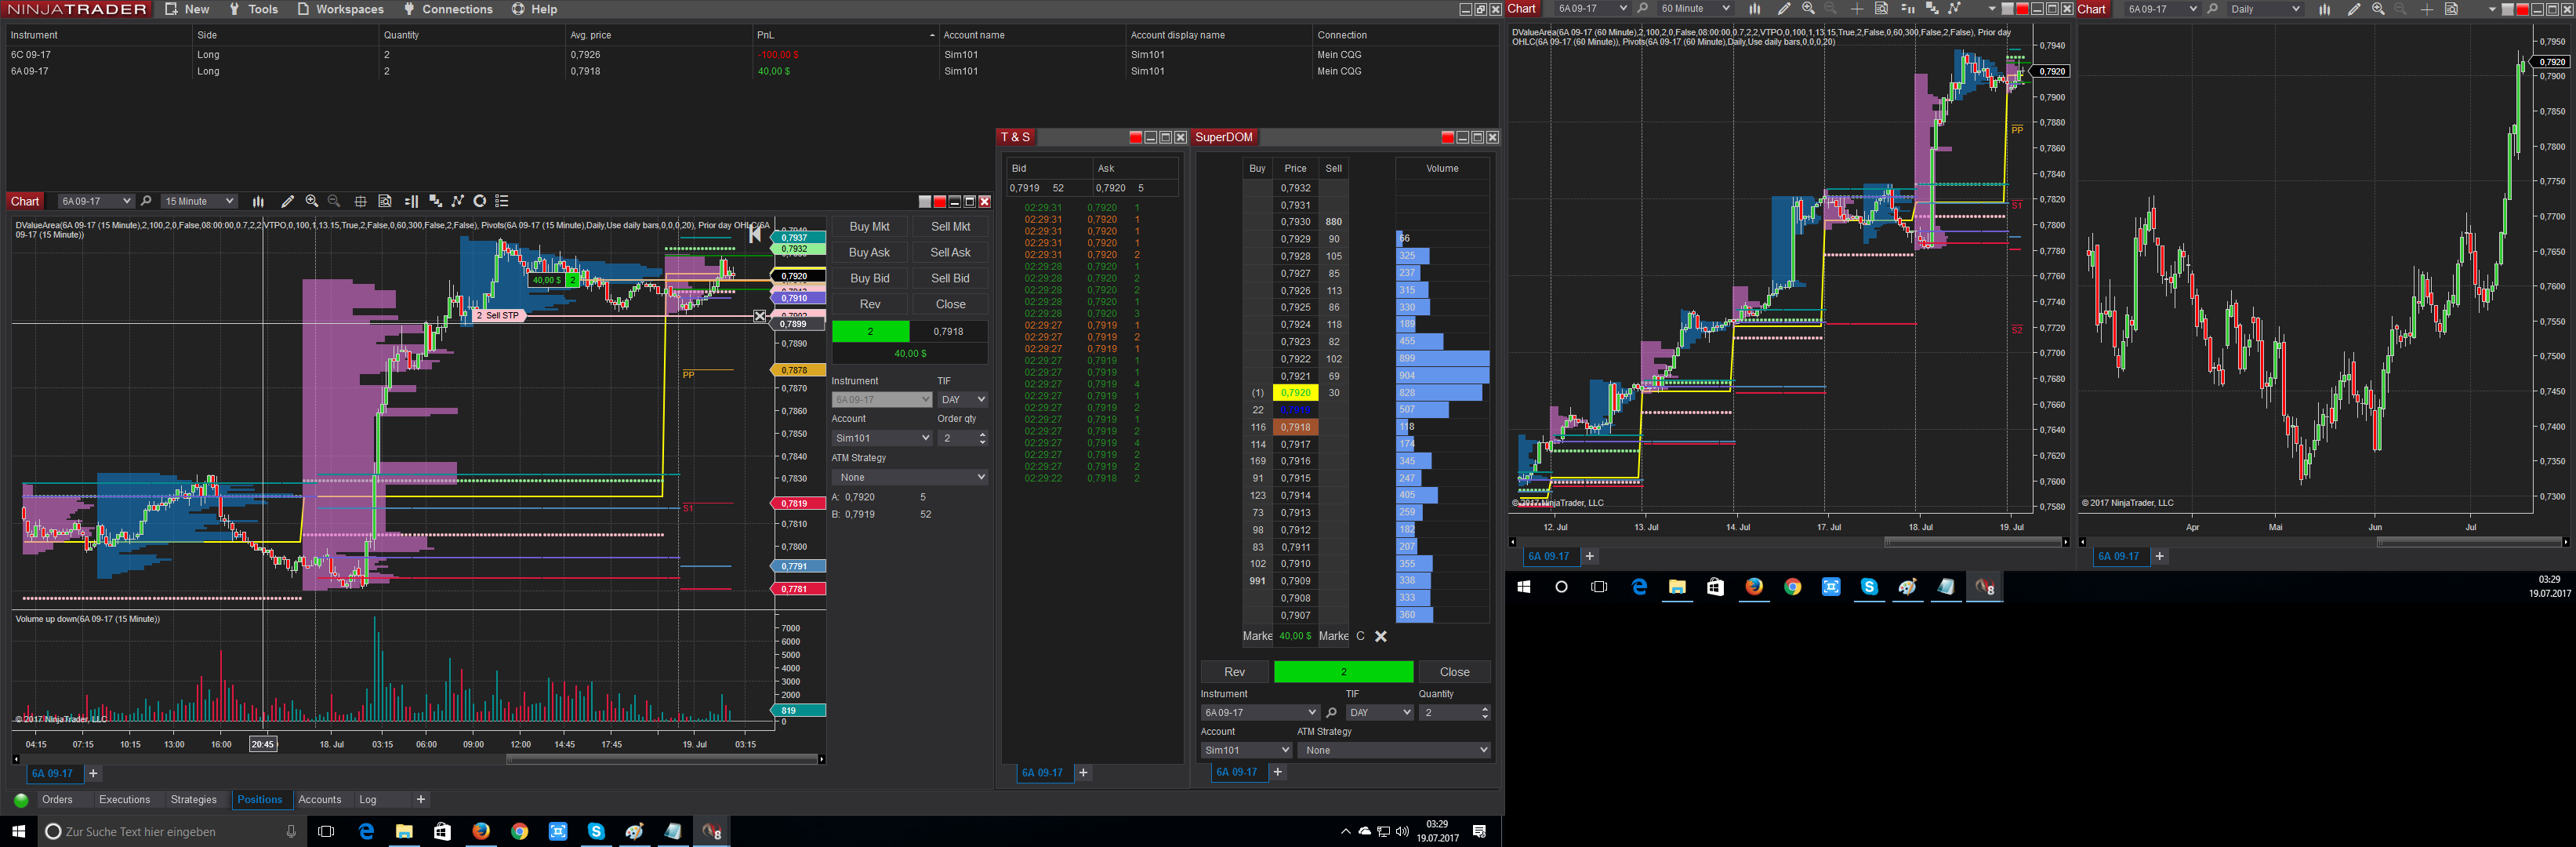Open Data Box icon in 15 Minute chart
This screenshot has width=2576, height=847.
point(385,201)
